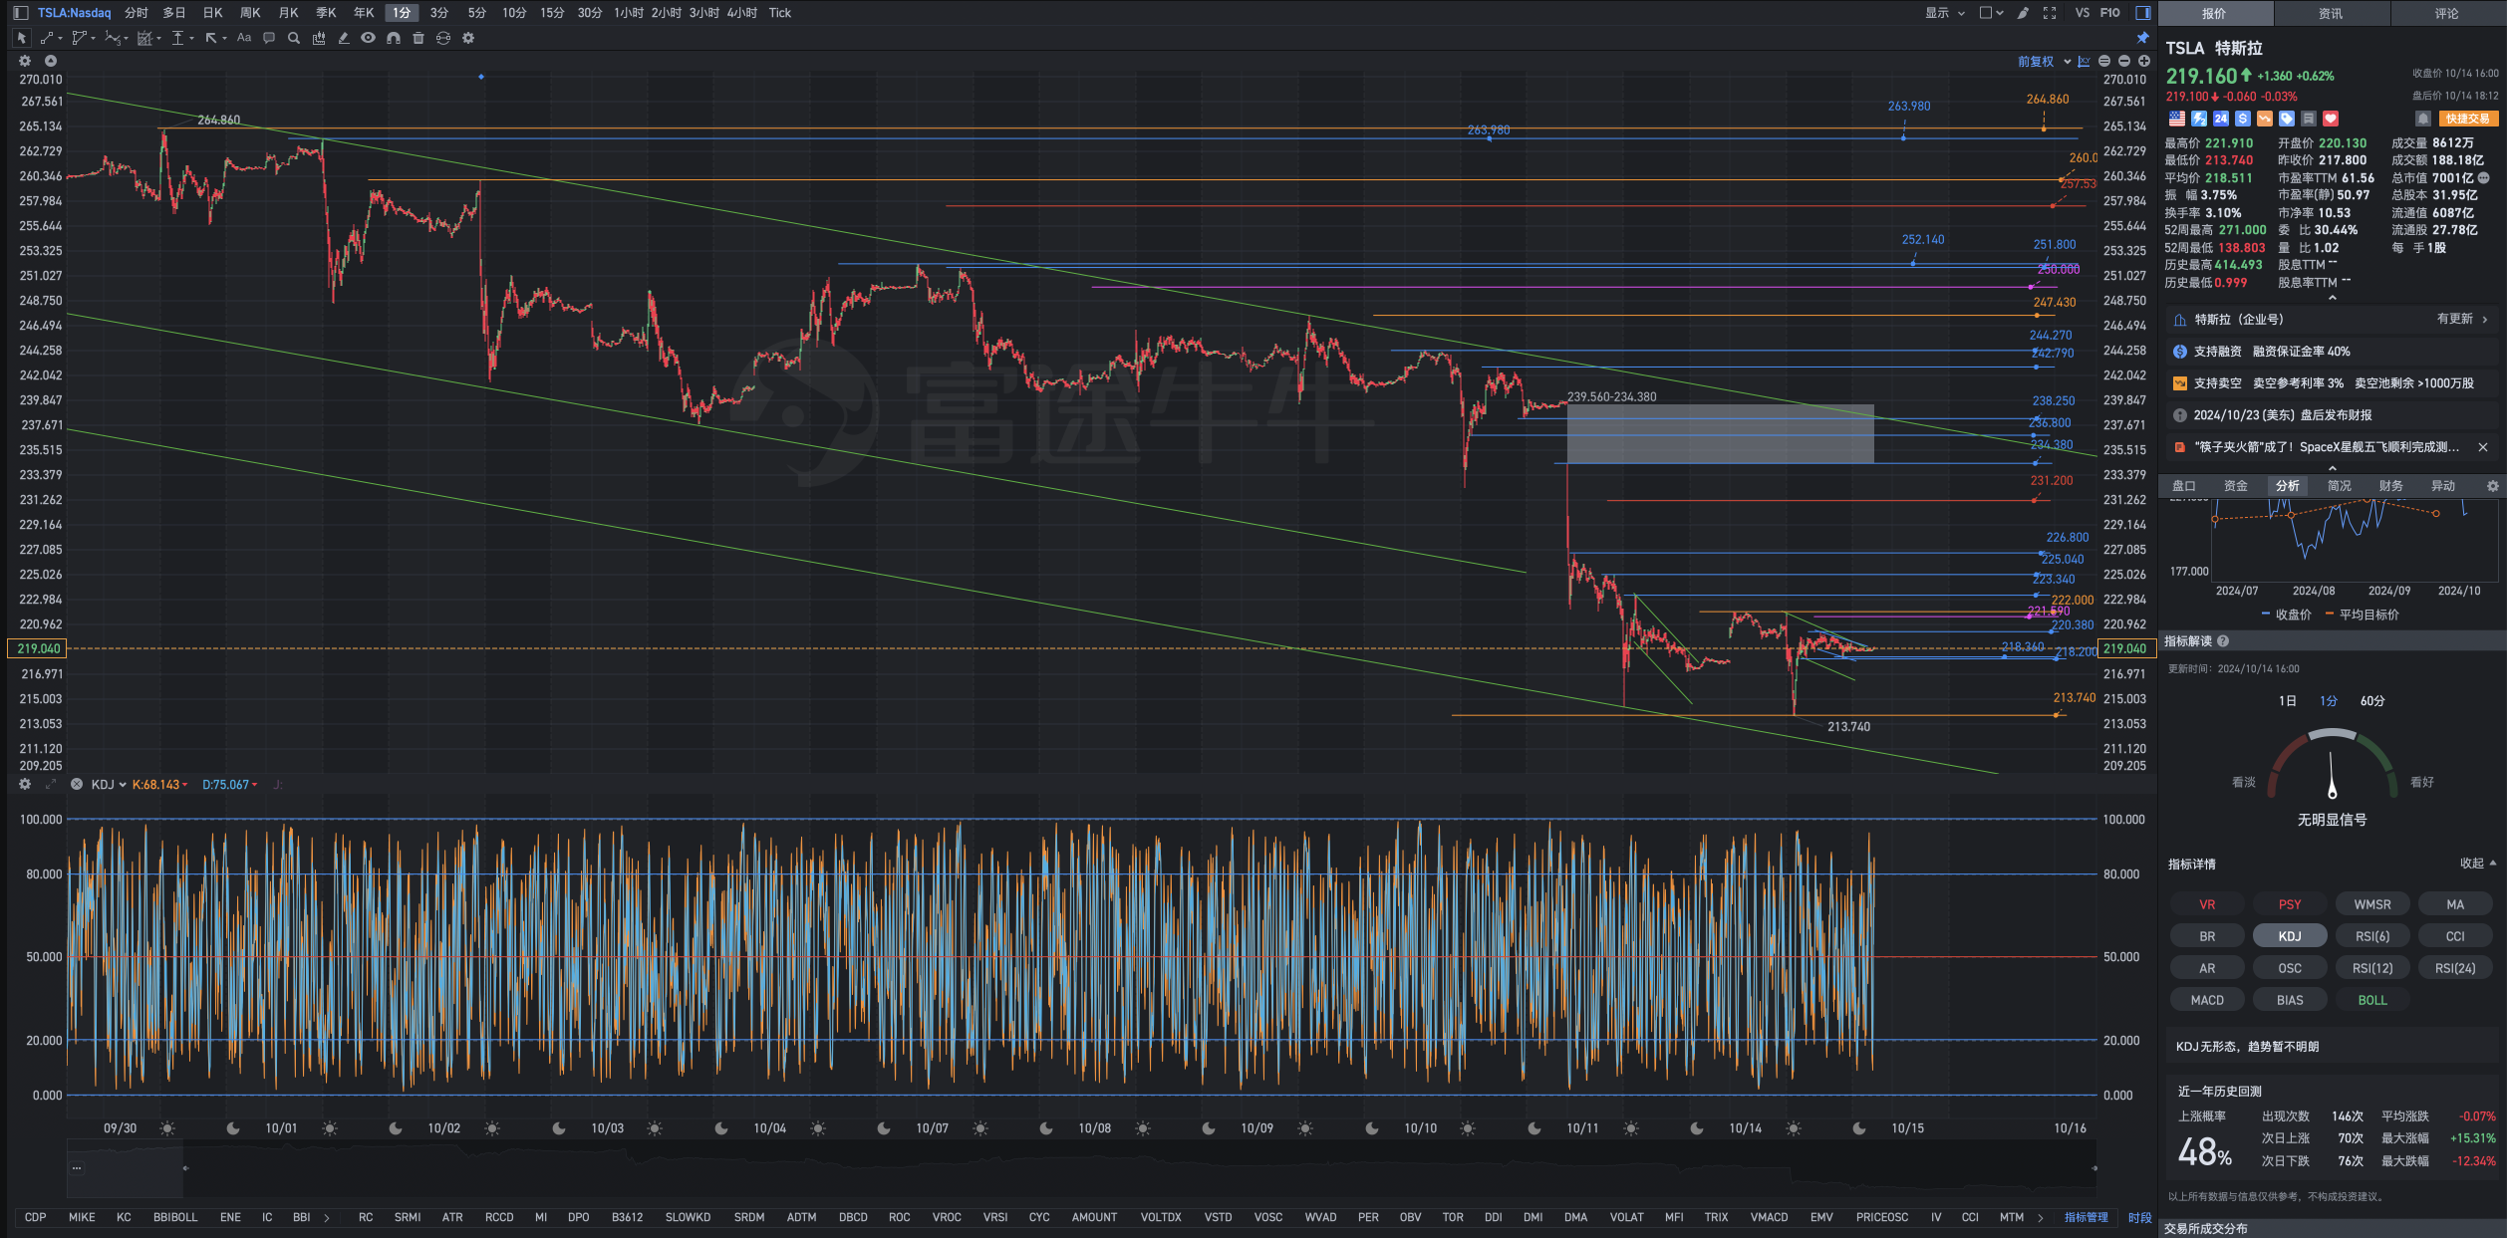Zoom in chart with plus icon
Screen dimensions: 2507x1238
click(x=2144, y=62)
